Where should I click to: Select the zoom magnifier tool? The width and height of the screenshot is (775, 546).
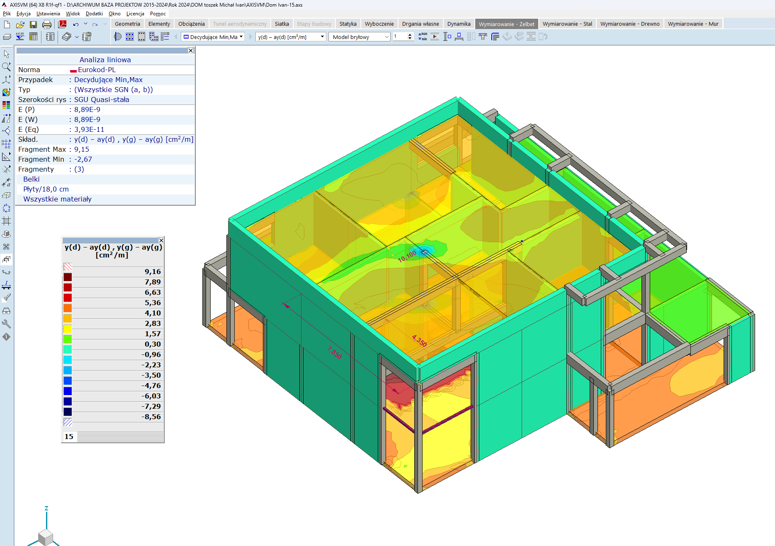click(6, 66)
